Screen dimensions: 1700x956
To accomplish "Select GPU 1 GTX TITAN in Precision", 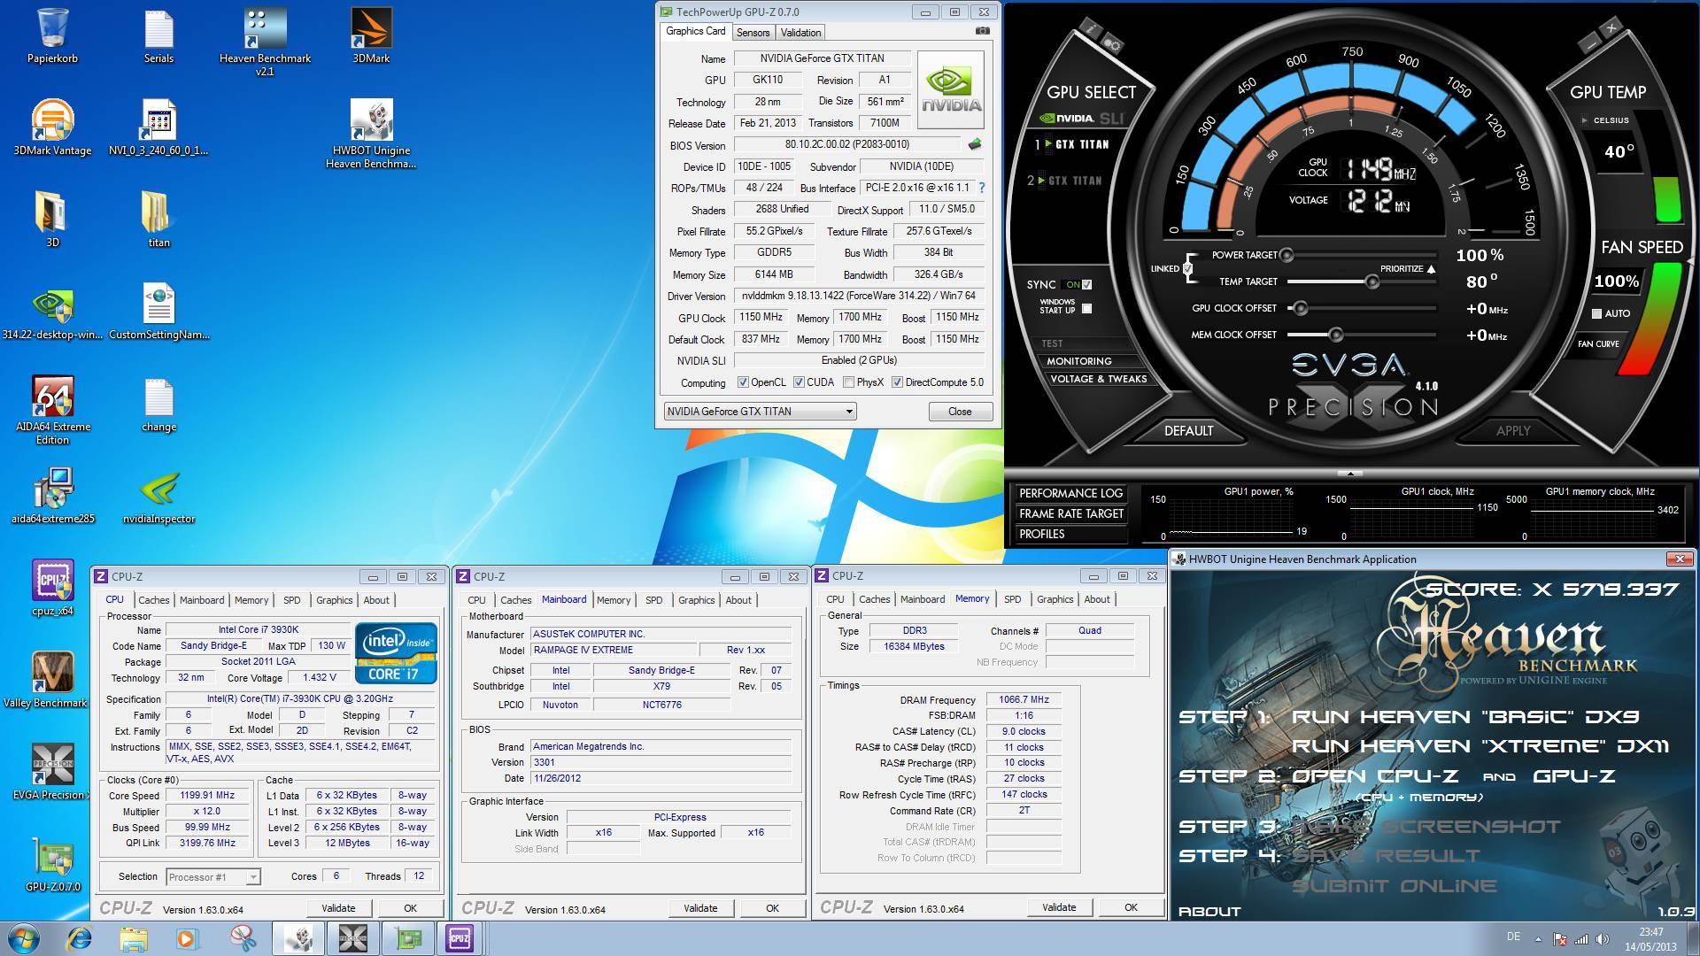I will (x=1072, y=143).
